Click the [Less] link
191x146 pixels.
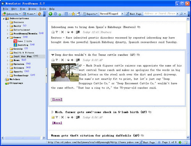57,100
